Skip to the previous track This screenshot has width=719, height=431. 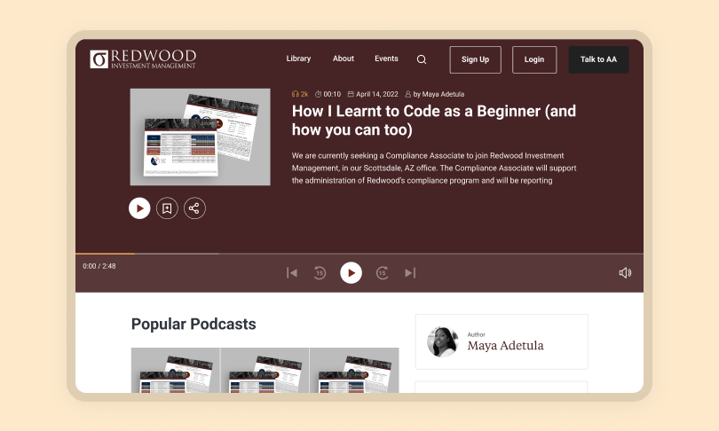[292, 273]
